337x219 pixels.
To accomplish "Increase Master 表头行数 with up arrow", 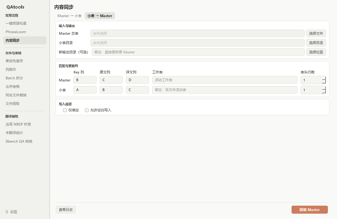I will tap(324, 78).
